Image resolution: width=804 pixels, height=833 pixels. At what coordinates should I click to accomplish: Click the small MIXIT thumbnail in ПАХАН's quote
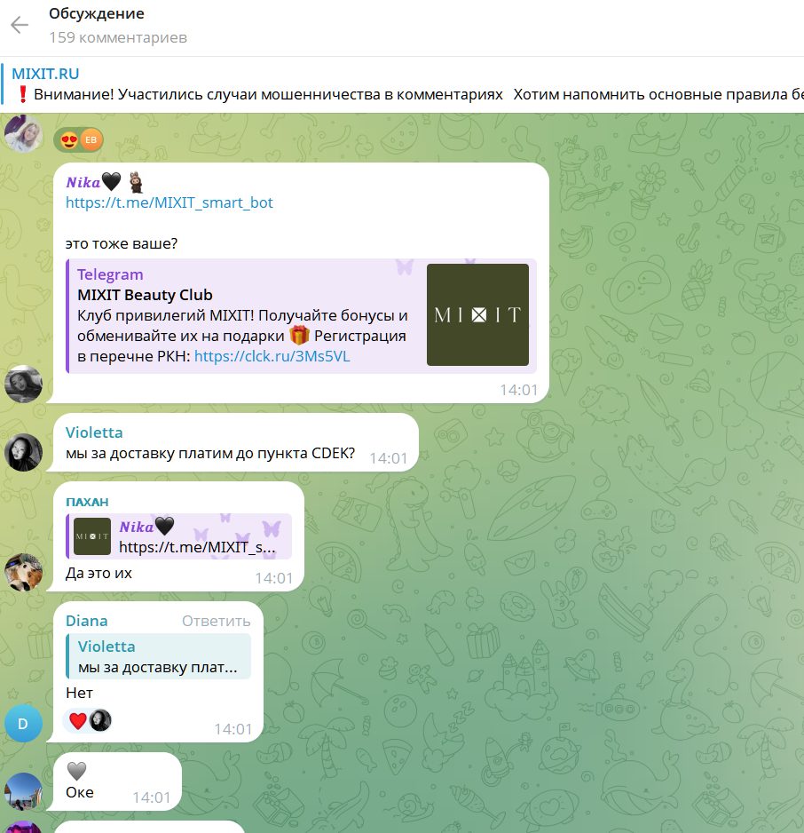click(92, 536)
